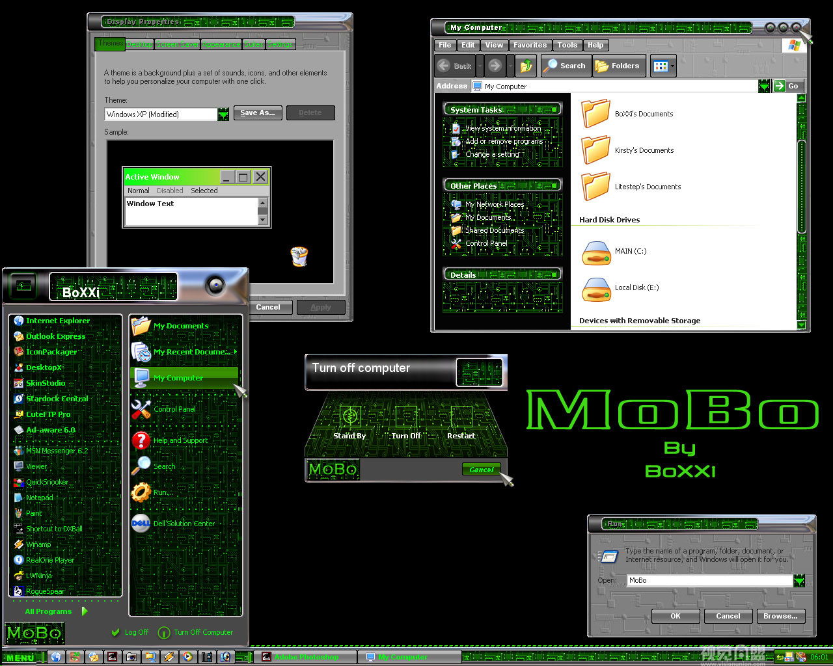Image resolution: width=833 pixels, height=666 pixels.
Task: Click the Recycle Bin in theme sample
Action: point(299,256)
